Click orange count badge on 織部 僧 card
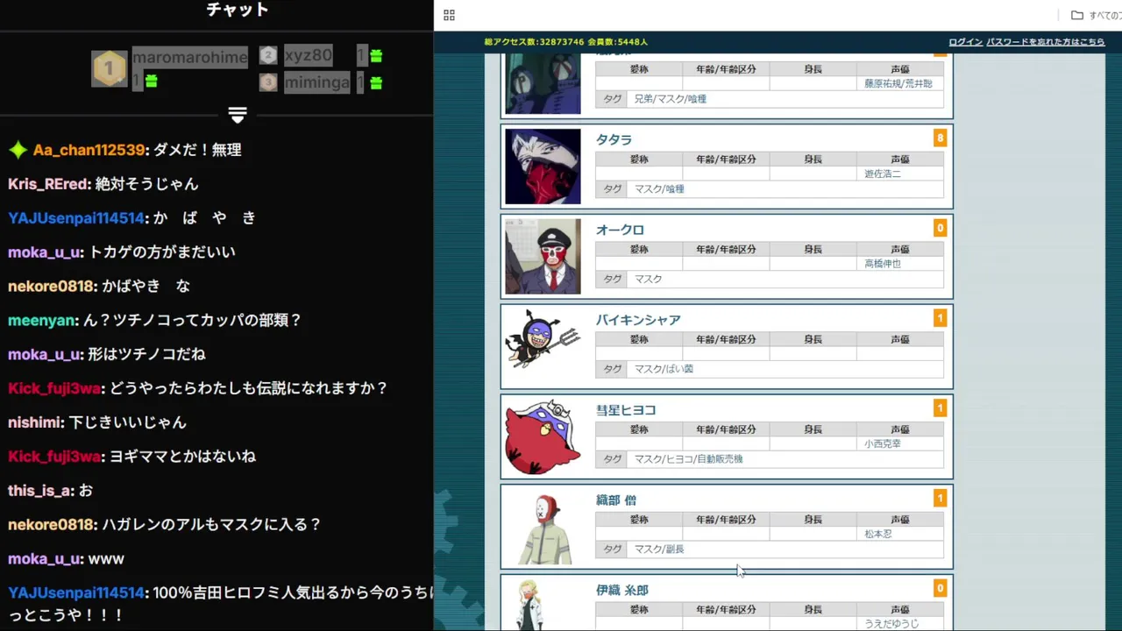1122x631 pixels. [940, 500]
